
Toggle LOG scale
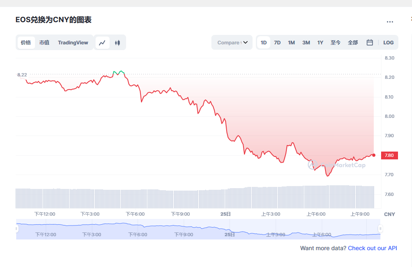tap(389, 42)
